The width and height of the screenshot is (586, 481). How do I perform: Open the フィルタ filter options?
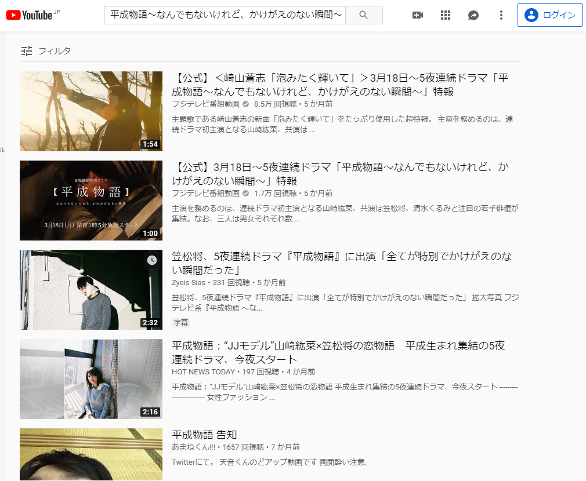pos(46,51)
